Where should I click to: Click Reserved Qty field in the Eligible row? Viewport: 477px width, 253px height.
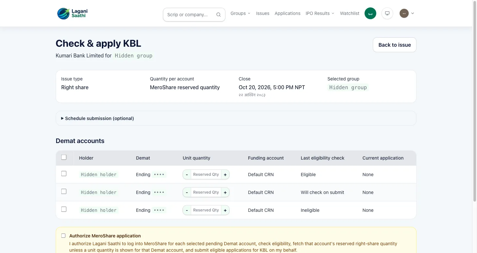point(206,175)
